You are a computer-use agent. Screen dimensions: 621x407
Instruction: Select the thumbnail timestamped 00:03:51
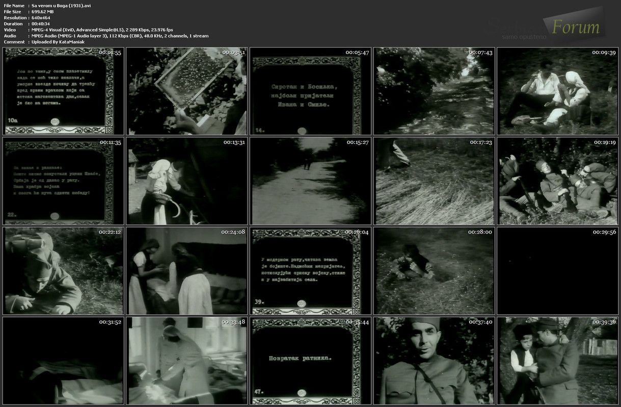(x=186, y=91)
